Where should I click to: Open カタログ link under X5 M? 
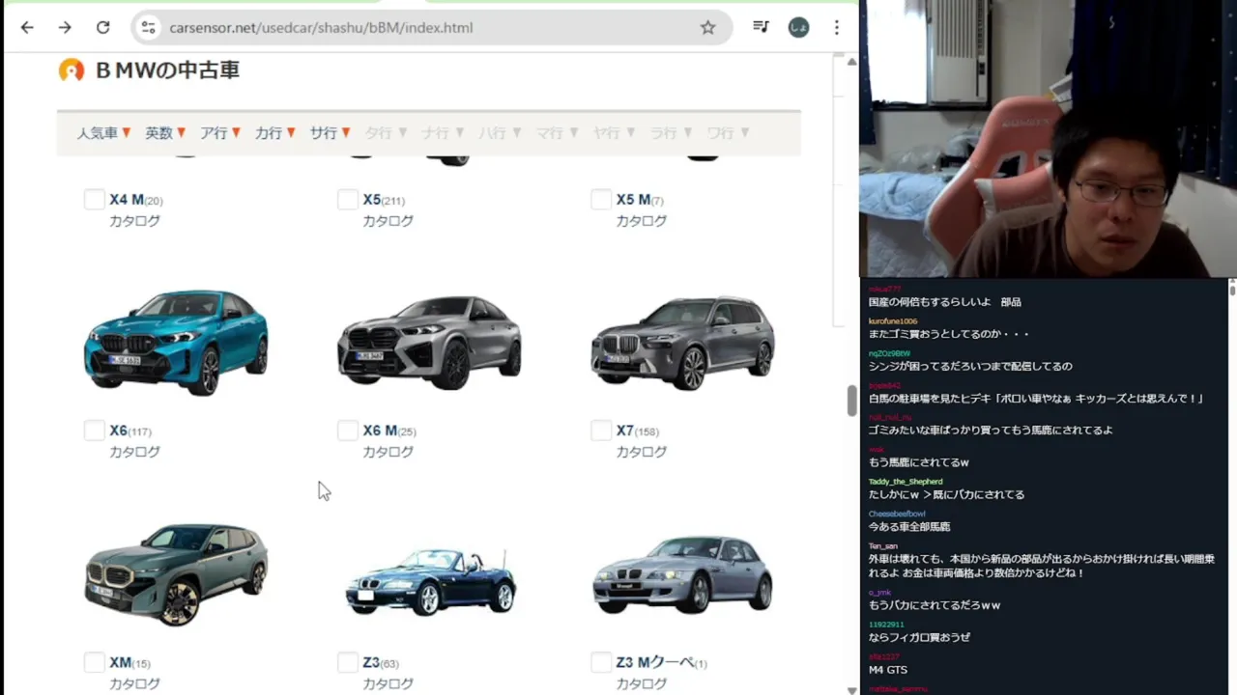[642, 220]
